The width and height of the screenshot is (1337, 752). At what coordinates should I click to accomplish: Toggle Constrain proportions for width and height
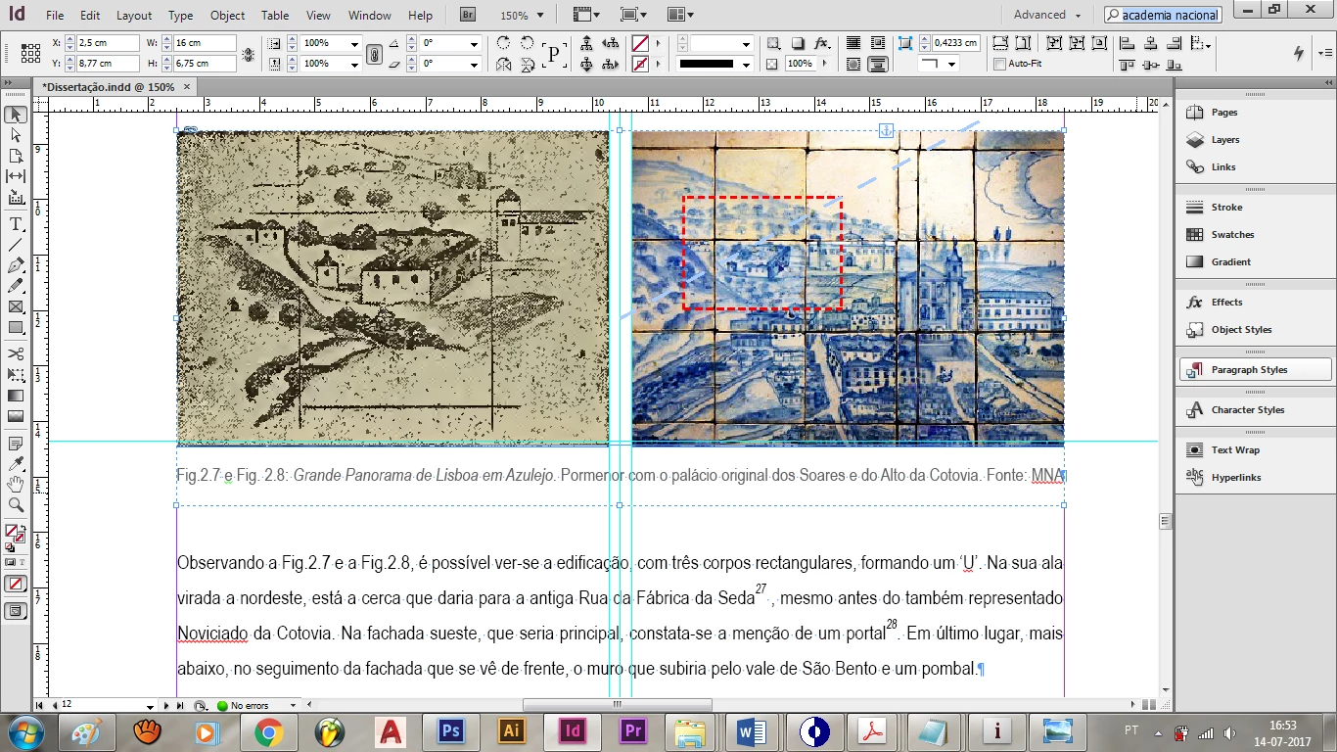pyautogui.click(x=248, y=54)
